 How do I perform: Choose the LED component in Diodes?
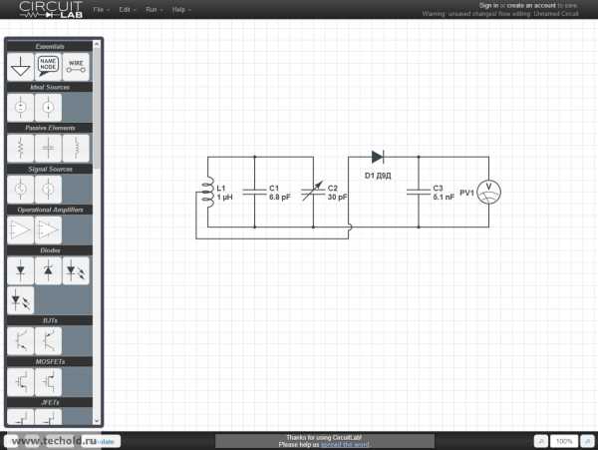coord(76,270)
